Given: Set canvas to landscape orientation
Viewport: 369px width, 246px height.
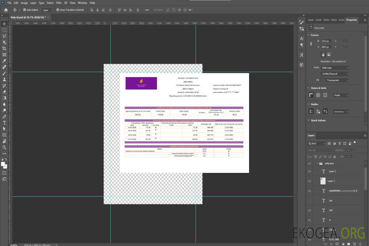Looking at the screenshot, I should pos(329,54).
